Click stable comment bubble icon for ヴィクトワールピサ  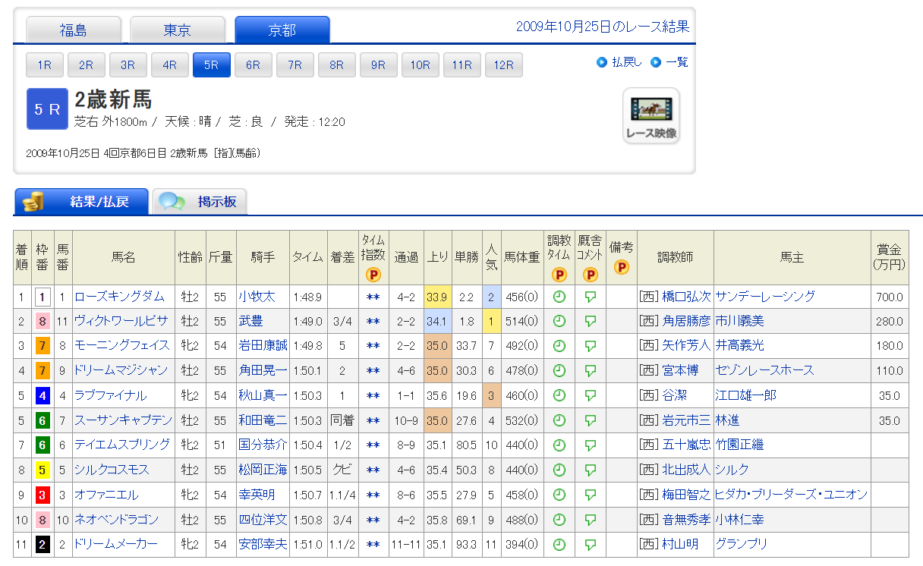pyautogui.click(x=590, y=322)
